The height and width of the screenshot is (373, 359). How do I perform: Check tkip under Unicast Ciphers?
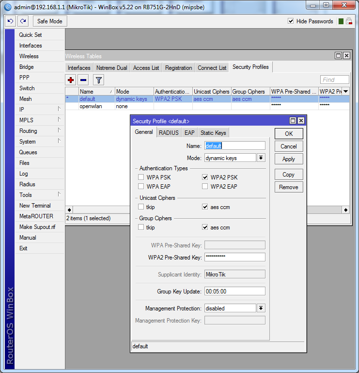coord(141,207)
